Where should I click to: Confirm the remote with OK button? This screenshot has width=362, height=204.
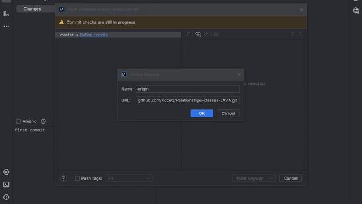201,113
